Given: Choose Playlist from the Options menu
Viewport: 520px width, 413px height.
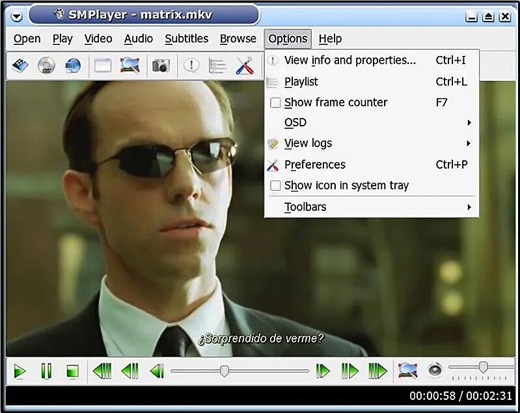Looking at the screenshot, I should [372, 81].
